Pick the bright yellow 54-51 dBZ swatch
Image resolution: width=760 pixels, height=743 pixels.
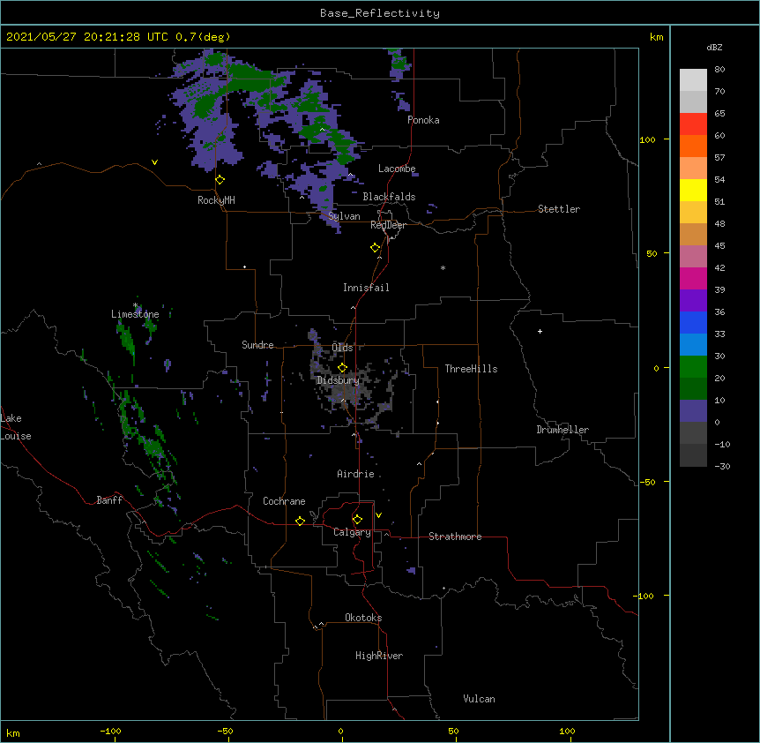coord(693,190)
